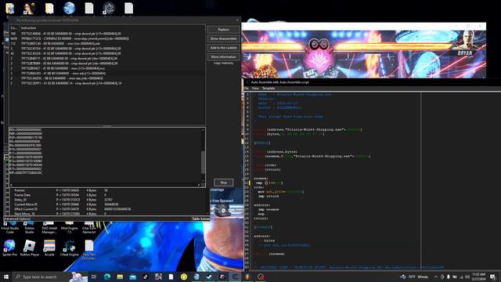Click Advanced Options in Cheat Engine
The width and height of the screenshot is (501, 282).
17,219
